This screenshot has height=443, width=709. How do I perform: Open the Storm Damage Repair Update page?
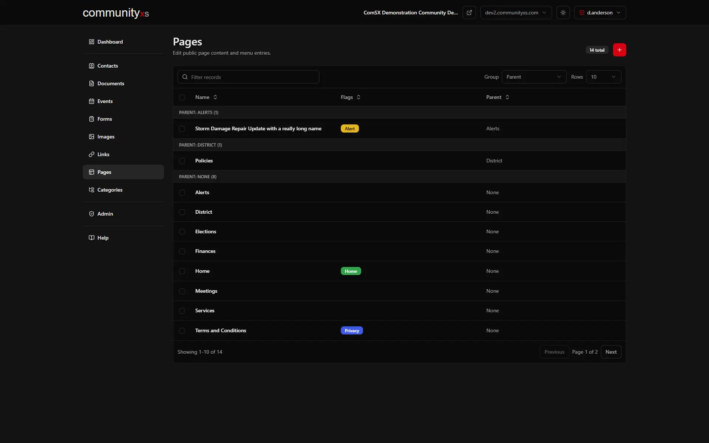(258, 128)
